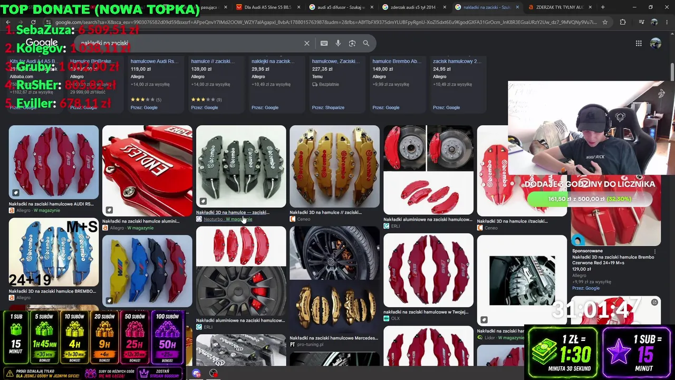Click the '129,00 zł' price on sponsored ad
Screen dimensions: 675x380
pyautogui.click(x=582, y=269)
